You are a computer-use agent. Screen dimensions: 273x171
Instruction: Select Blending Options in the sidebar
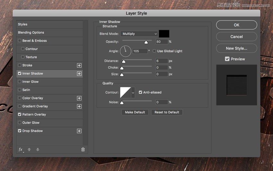[x=31, y=32]
